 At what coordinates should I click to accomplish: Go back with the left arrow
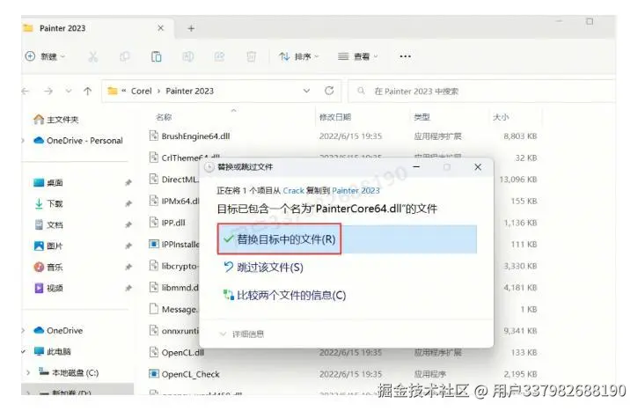click(26, 92)
